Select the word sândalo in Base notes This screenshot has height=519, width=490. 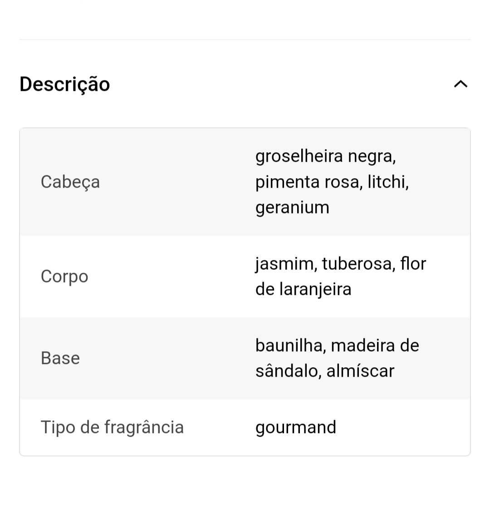[x=289, y=371]
